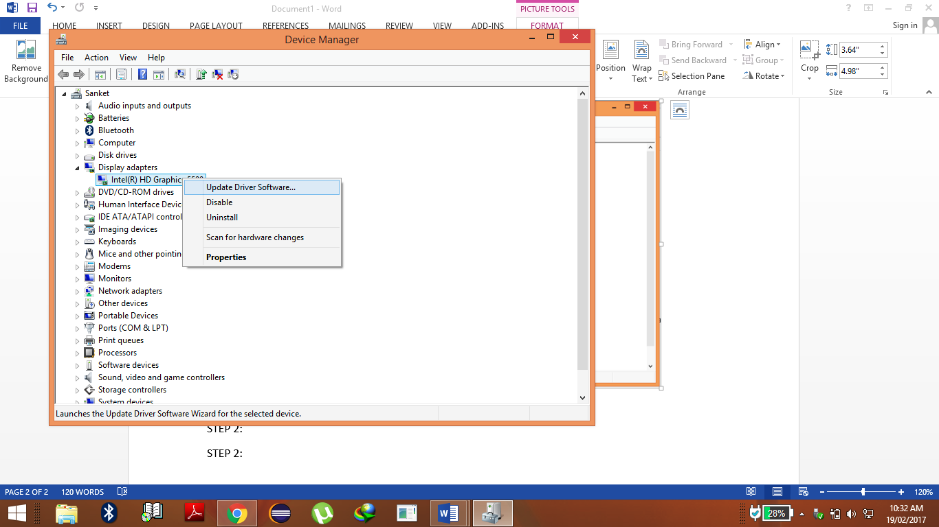Screen dimensions: 939x527
Task: Expand the Processors node arrow
Action: coord(78,353)
